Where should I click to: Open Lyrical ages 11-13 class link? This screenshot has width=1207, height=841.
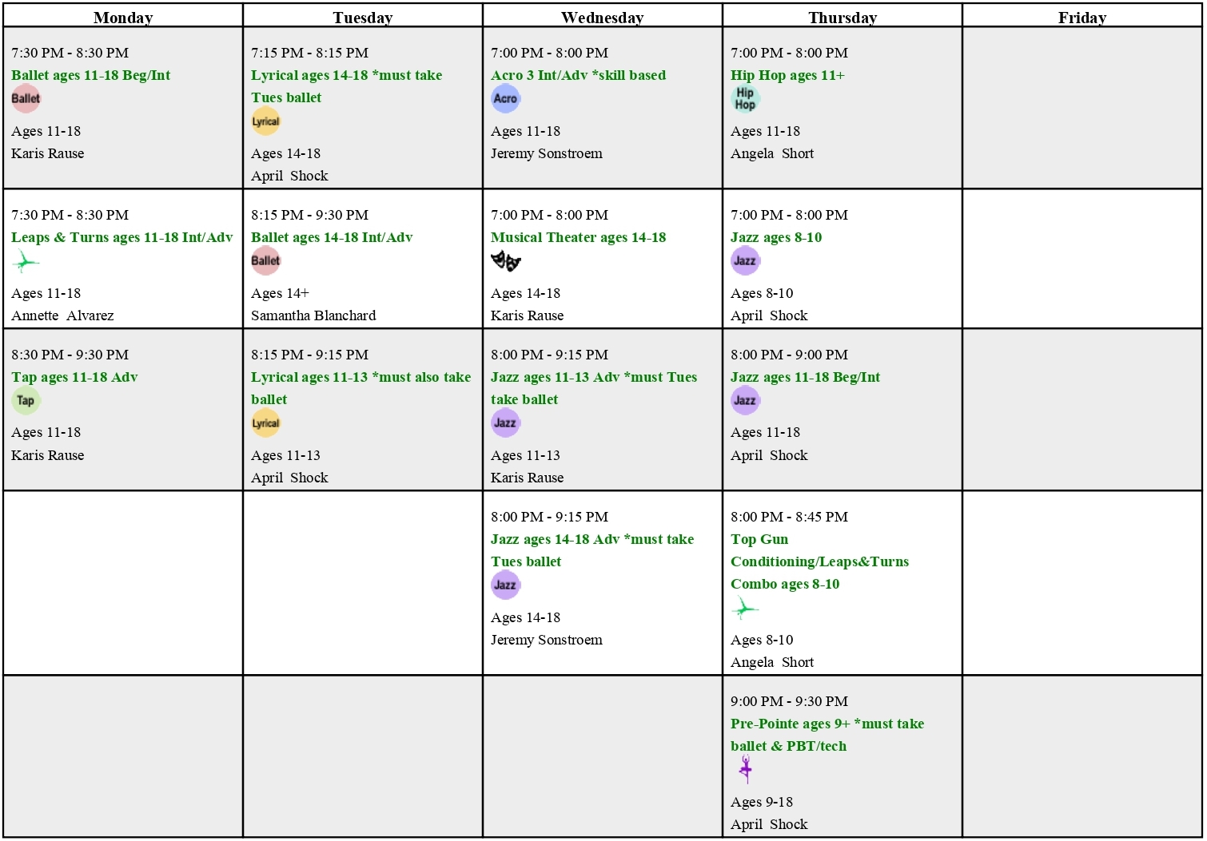(361, 388)
